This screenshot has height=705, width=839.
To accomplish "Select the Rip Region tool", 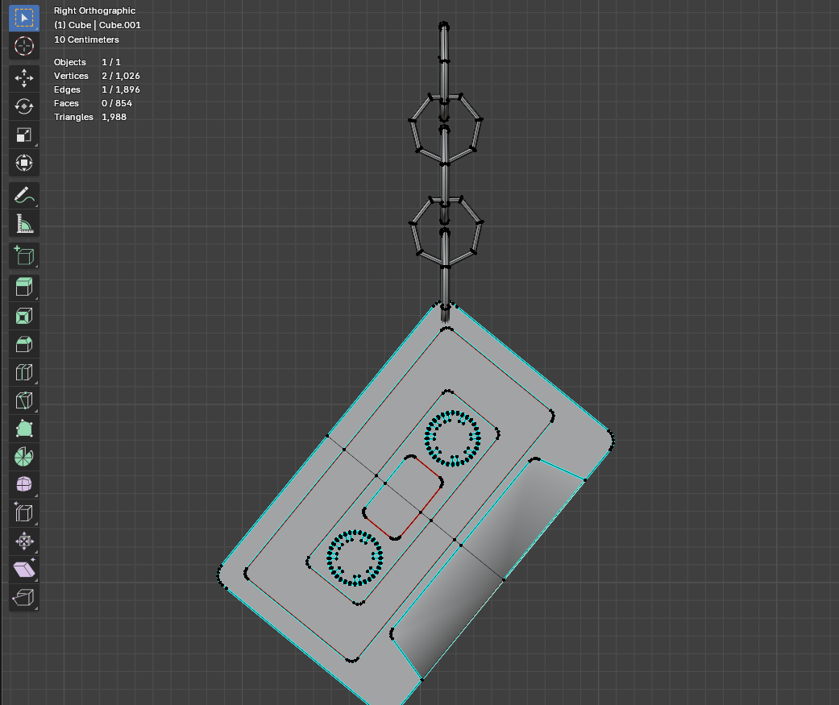I will click(x=24, y=597).
